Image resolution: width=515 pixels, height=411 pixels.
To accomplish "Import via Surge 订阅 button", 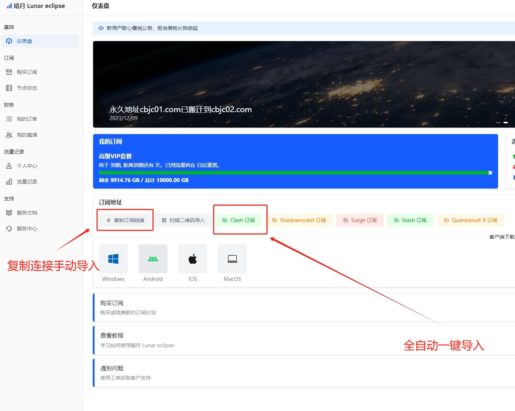I will pos(360,220).
